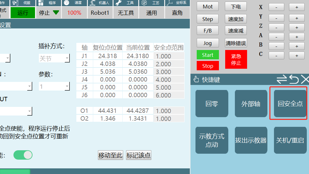Jog X axis minus

[276, 7]
